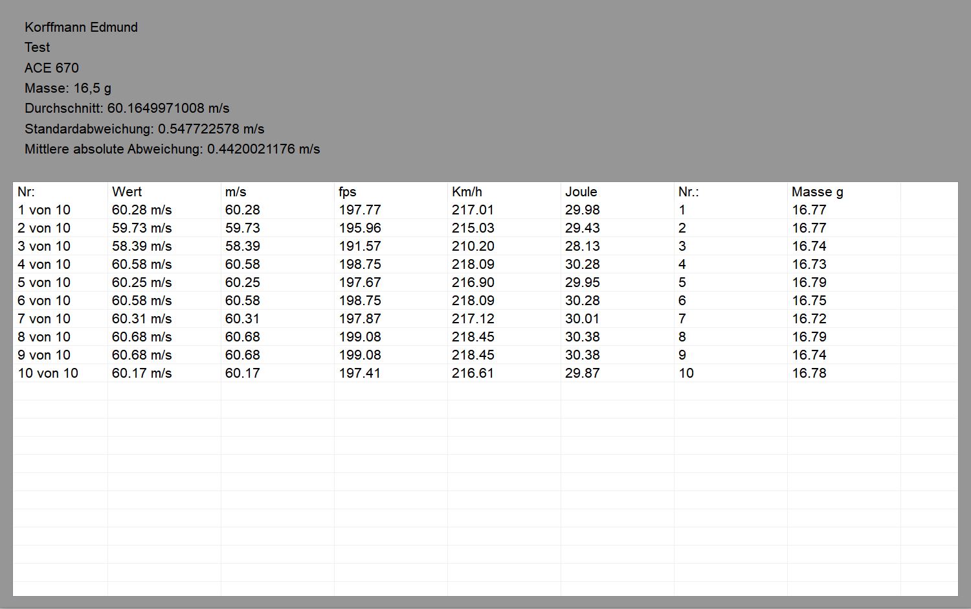Select the 215.03 Km/h value

pyautogui.click(x=473, y=228)
